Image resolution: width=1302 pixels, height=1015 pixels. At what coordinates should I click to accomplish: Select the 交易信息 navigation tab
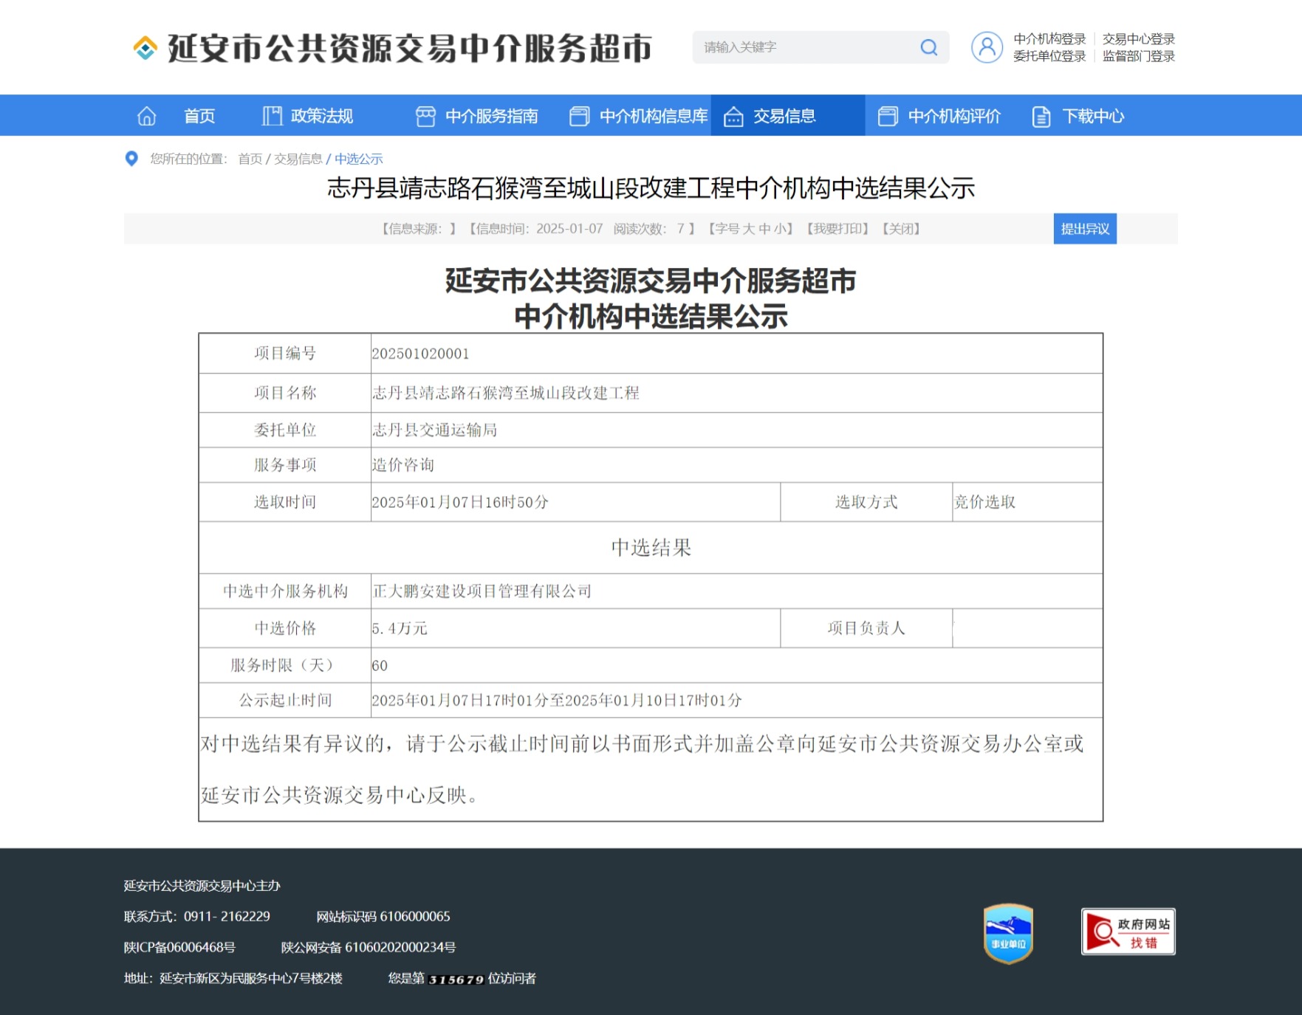784,116
